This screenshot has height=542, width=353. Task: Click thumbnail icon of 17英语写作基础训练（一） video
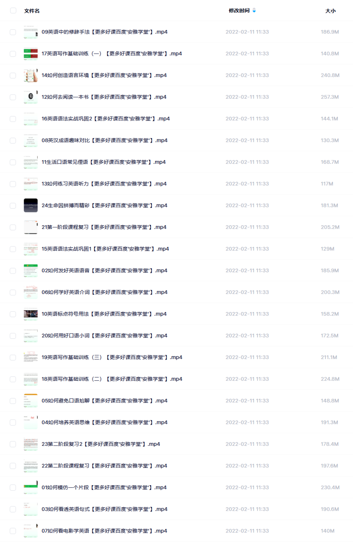pos(31,54)
